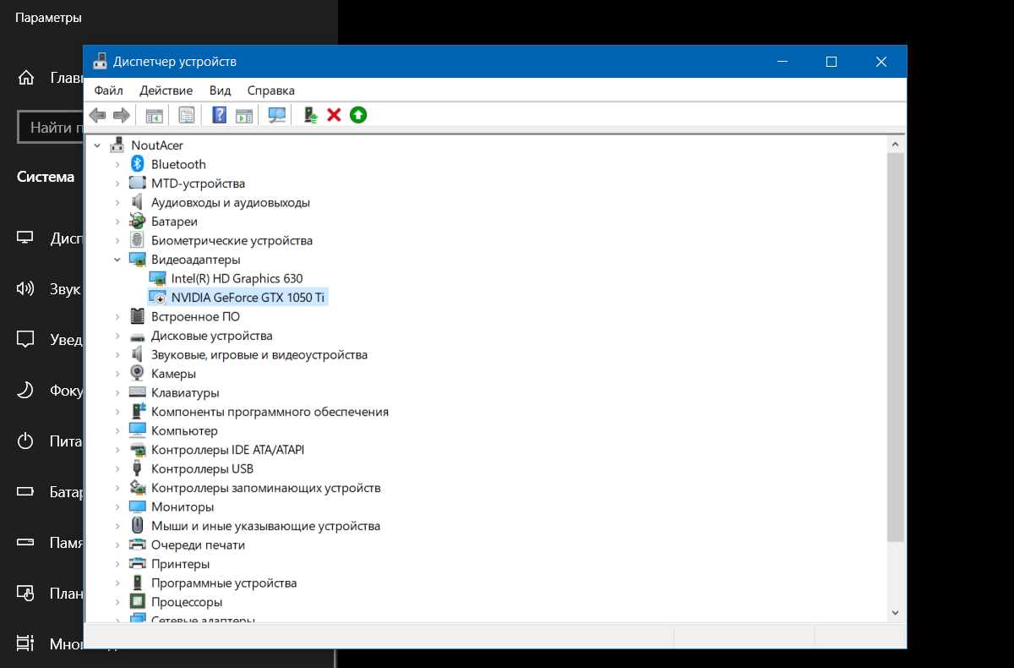Expand the Контроллеры IDE ATA/ATAPI category
The width and height of the screenshot is (1014, 668).
click(117, 450)
